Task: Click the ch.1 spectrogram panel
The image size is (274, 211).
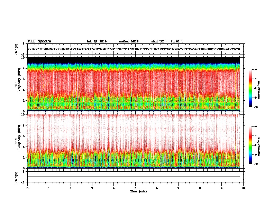Action: coord(134,84)
